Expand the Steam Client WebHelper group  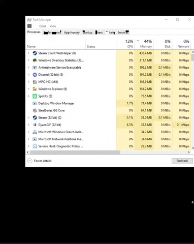pyautogui.click(x=28, y=53)
